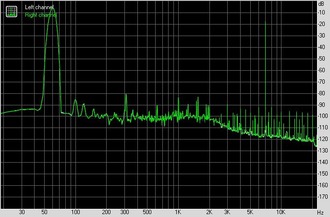
Task: Click the '50' frequency axis label
Action: click(x=44, y=212)
